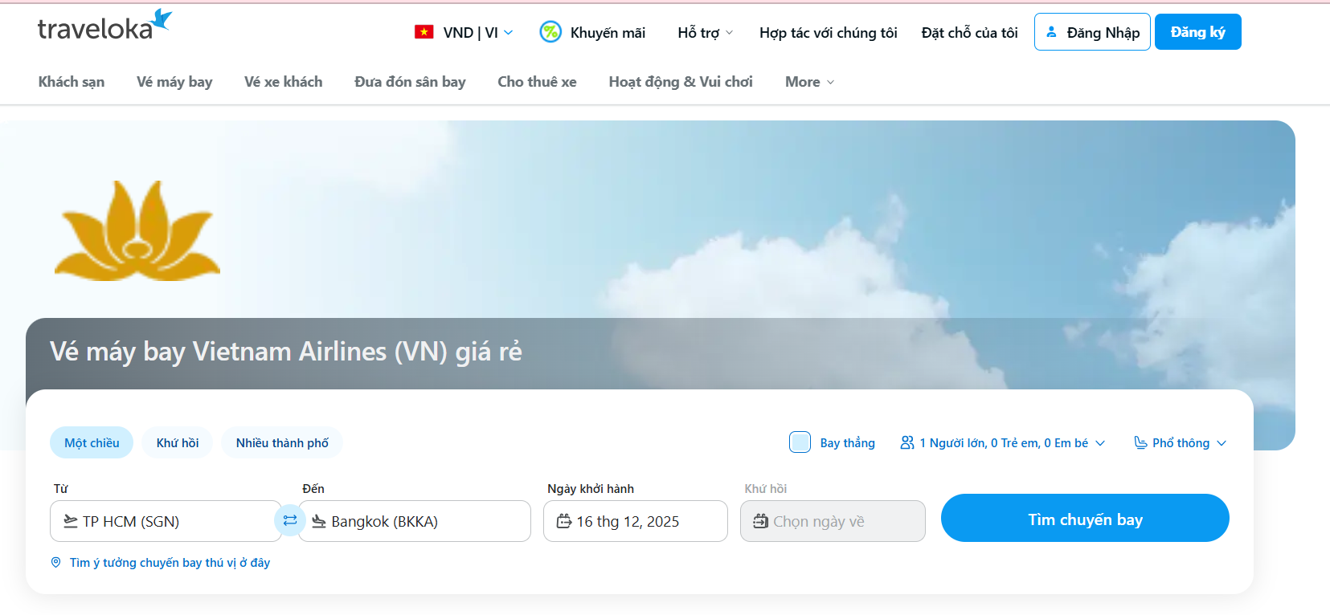Go to Vé xe khách section
The width and height of the screenshot is (1330, 615).
(x=283, y=82)
